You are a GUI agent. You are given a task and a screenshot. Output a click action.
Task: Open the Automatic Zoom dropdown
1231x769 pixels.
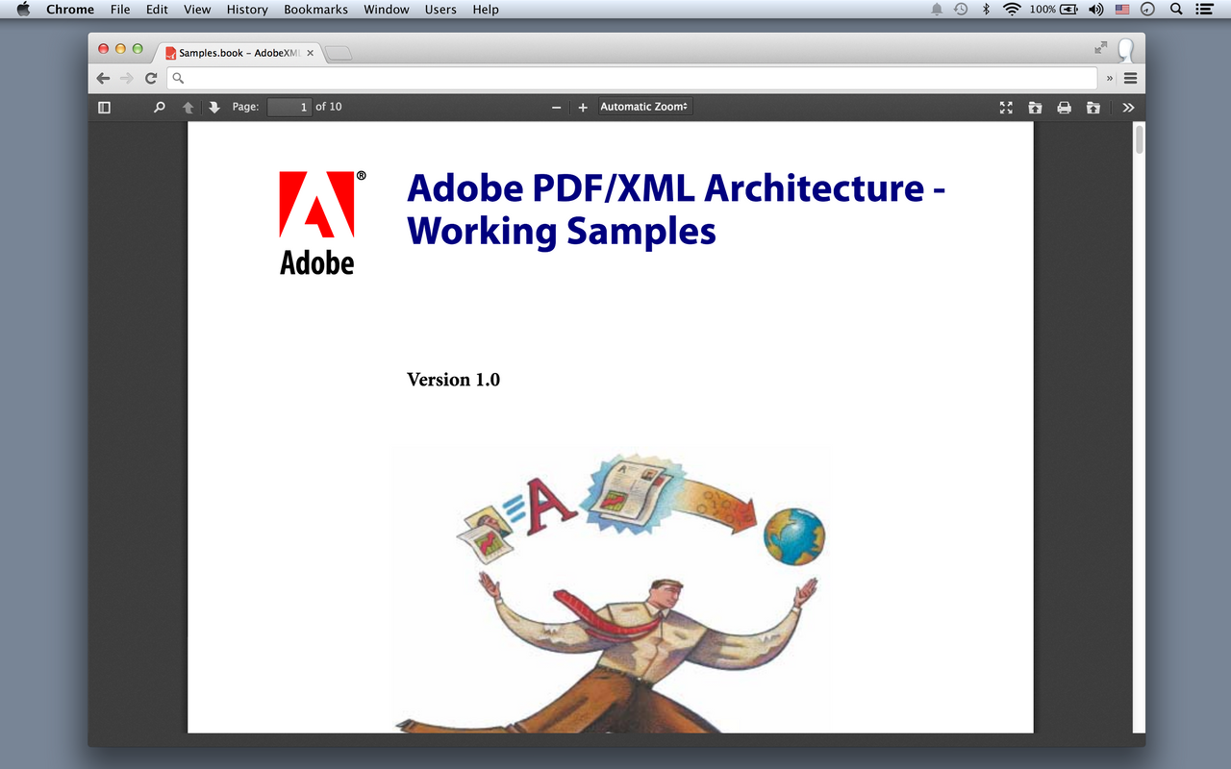(x=642, y=107)
